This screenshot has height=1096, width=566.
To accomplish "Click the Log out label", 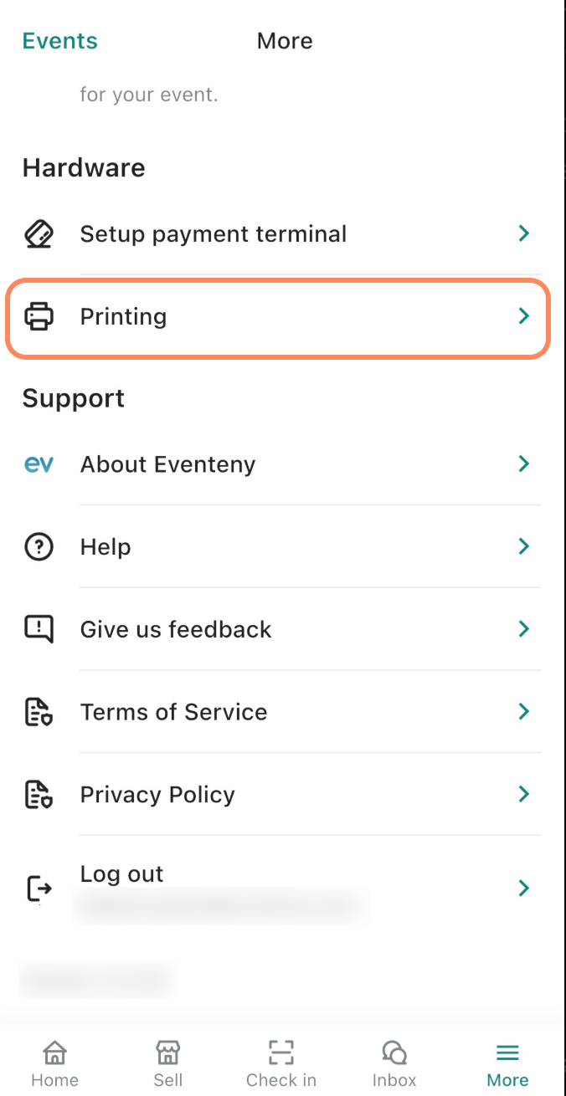I will pos(122,874).
